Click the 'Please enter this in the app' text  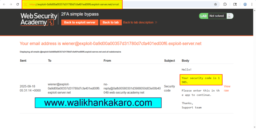coord(201,92)
